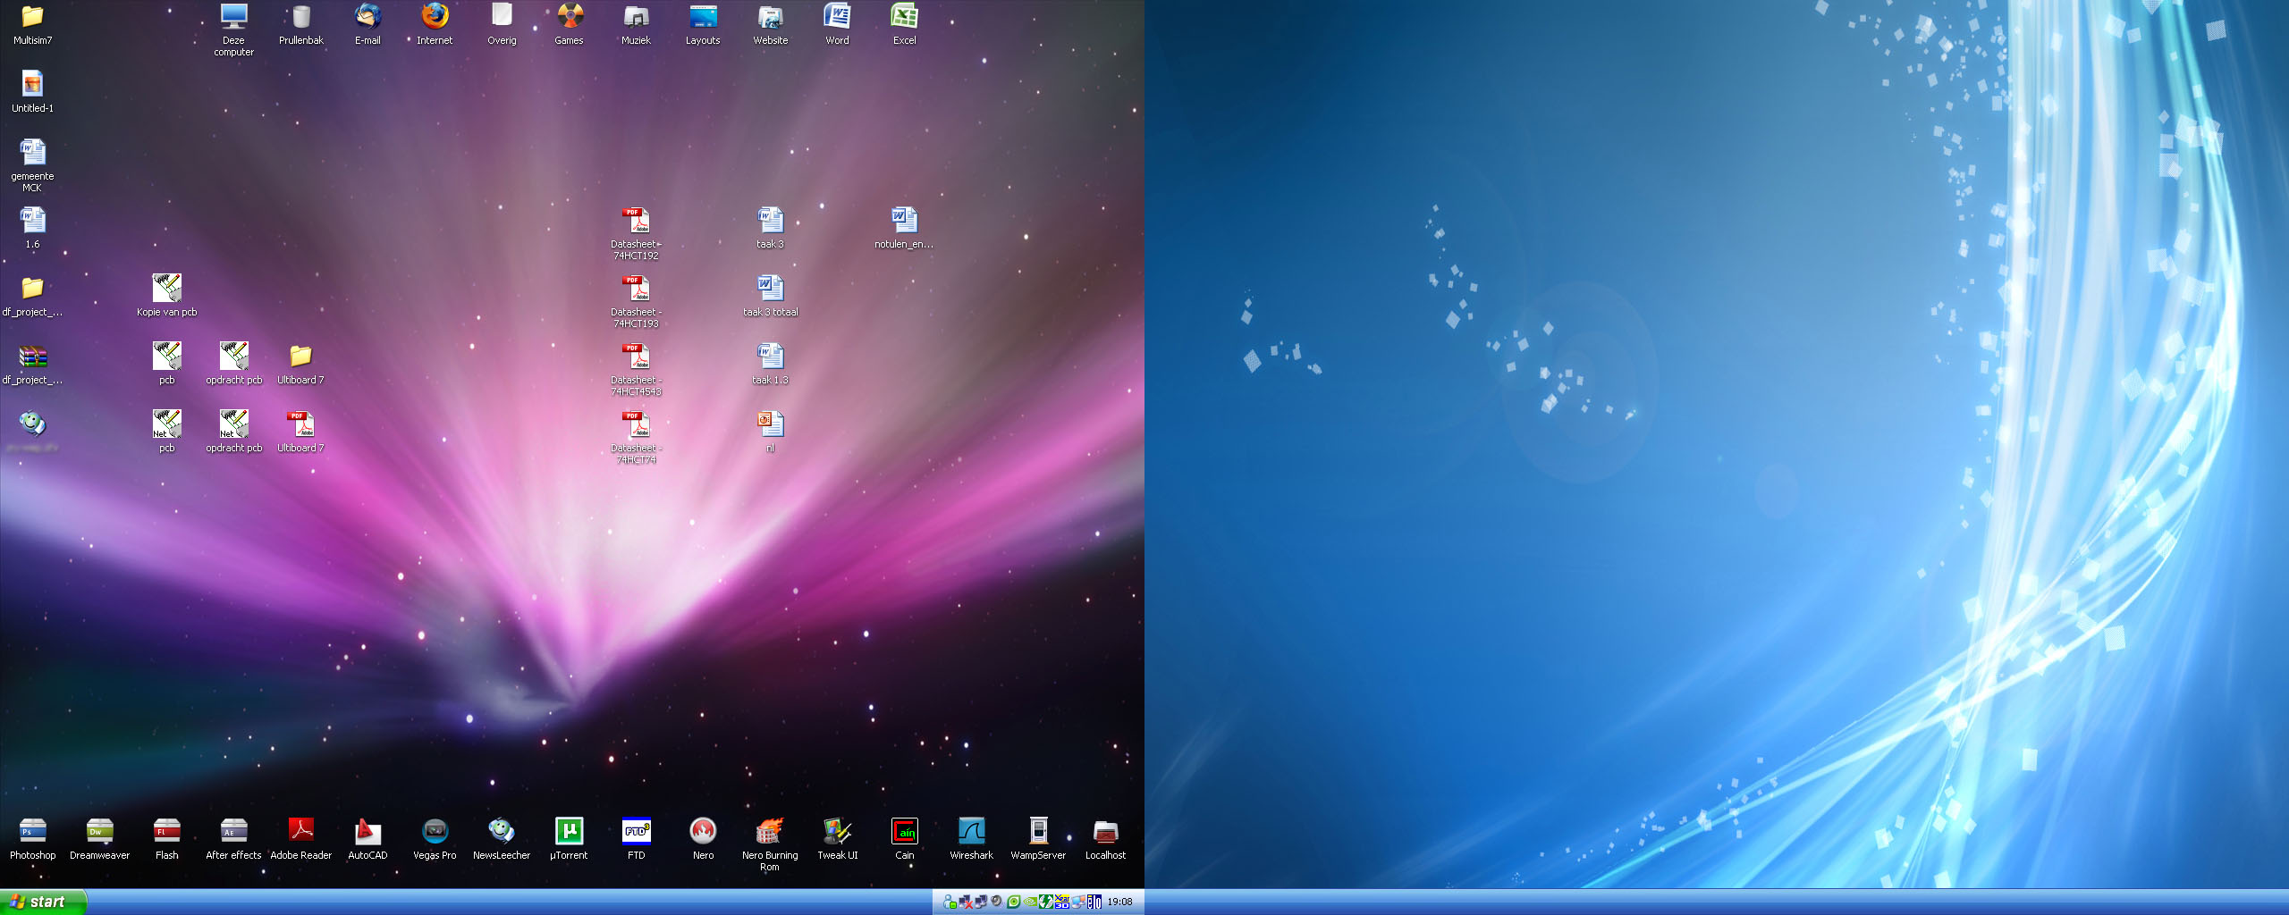Viewport: 2289px width, 915px height.
Task: Select the gemeente MCK document
Action: pyautogui.click(x=32, y=165)
